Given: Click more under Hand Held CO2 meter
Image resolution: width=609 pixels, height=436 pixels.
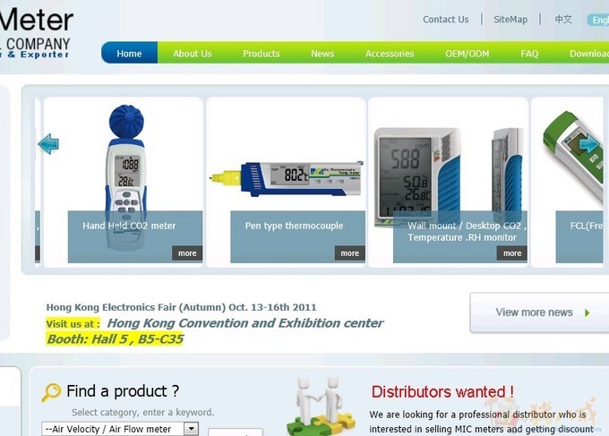Looking at the screenshot, I should [187, 253].
